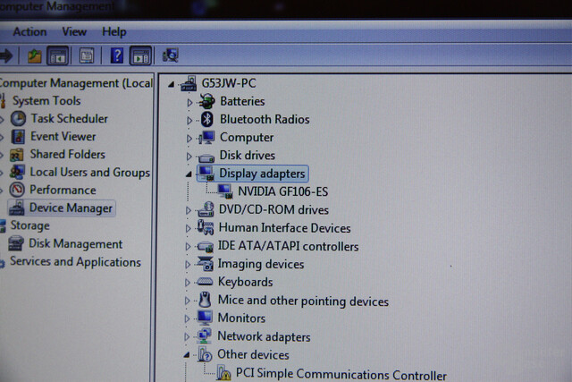
Task: Click the DVD/CD-ROM drives icon
Action: [x=206, y=209]
